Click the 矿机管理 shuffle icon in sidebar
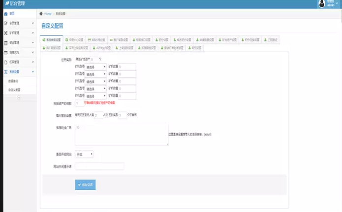The width and height of the screenshot is (342, 212). tap(5, 33)
